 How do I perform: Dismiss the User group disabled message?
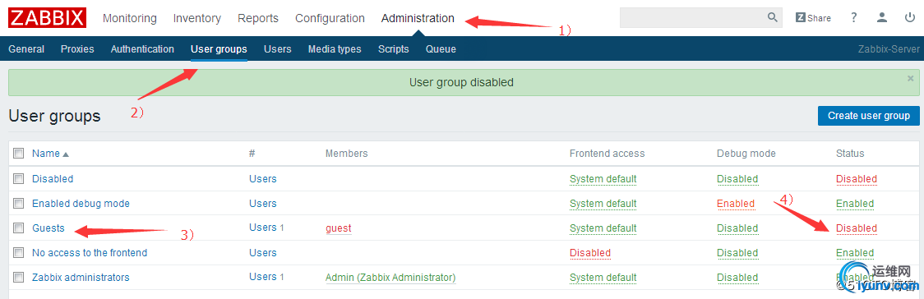911,78
